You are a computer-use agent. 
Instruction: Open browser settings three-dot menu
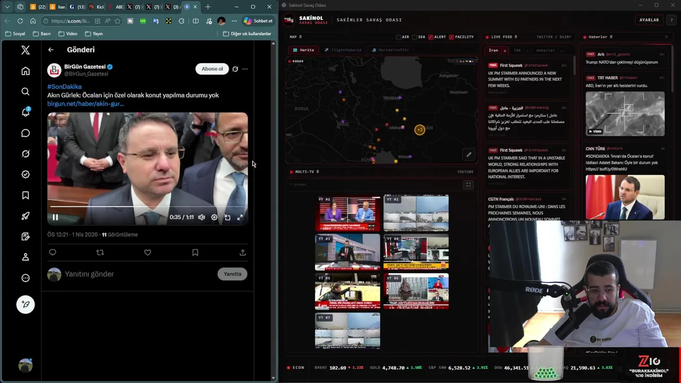point(234,21)
